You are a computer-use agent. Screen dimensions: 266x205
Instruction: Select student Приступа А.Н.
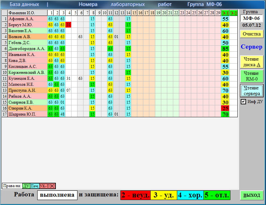[x=28, y=90]
